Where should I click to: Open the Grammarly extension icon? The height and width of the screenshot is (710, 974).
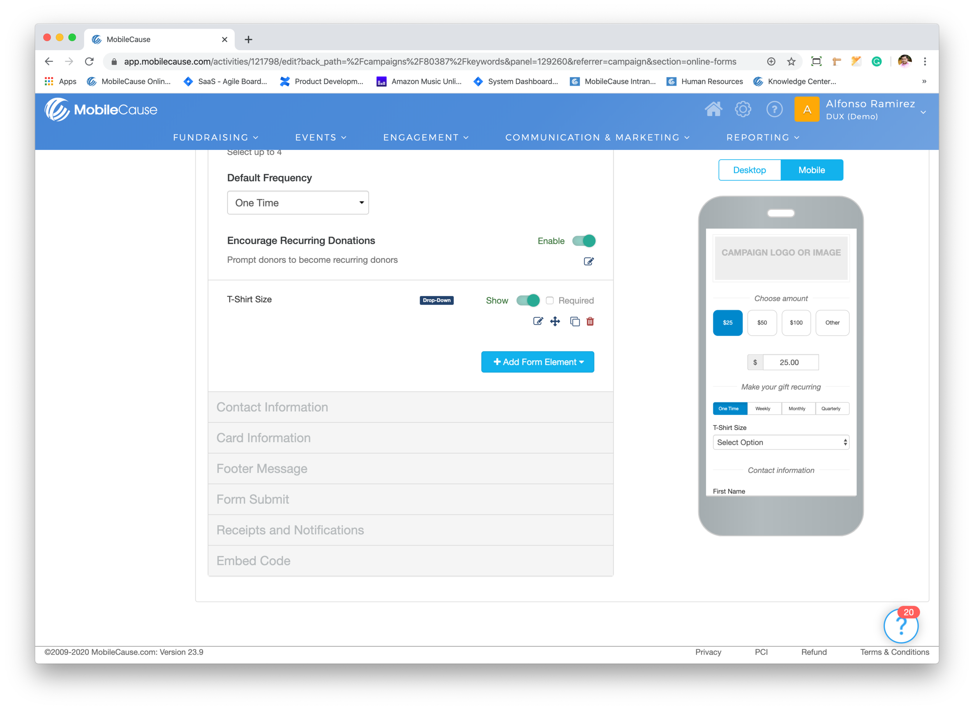pyautogui.click(x=877, y=62)
